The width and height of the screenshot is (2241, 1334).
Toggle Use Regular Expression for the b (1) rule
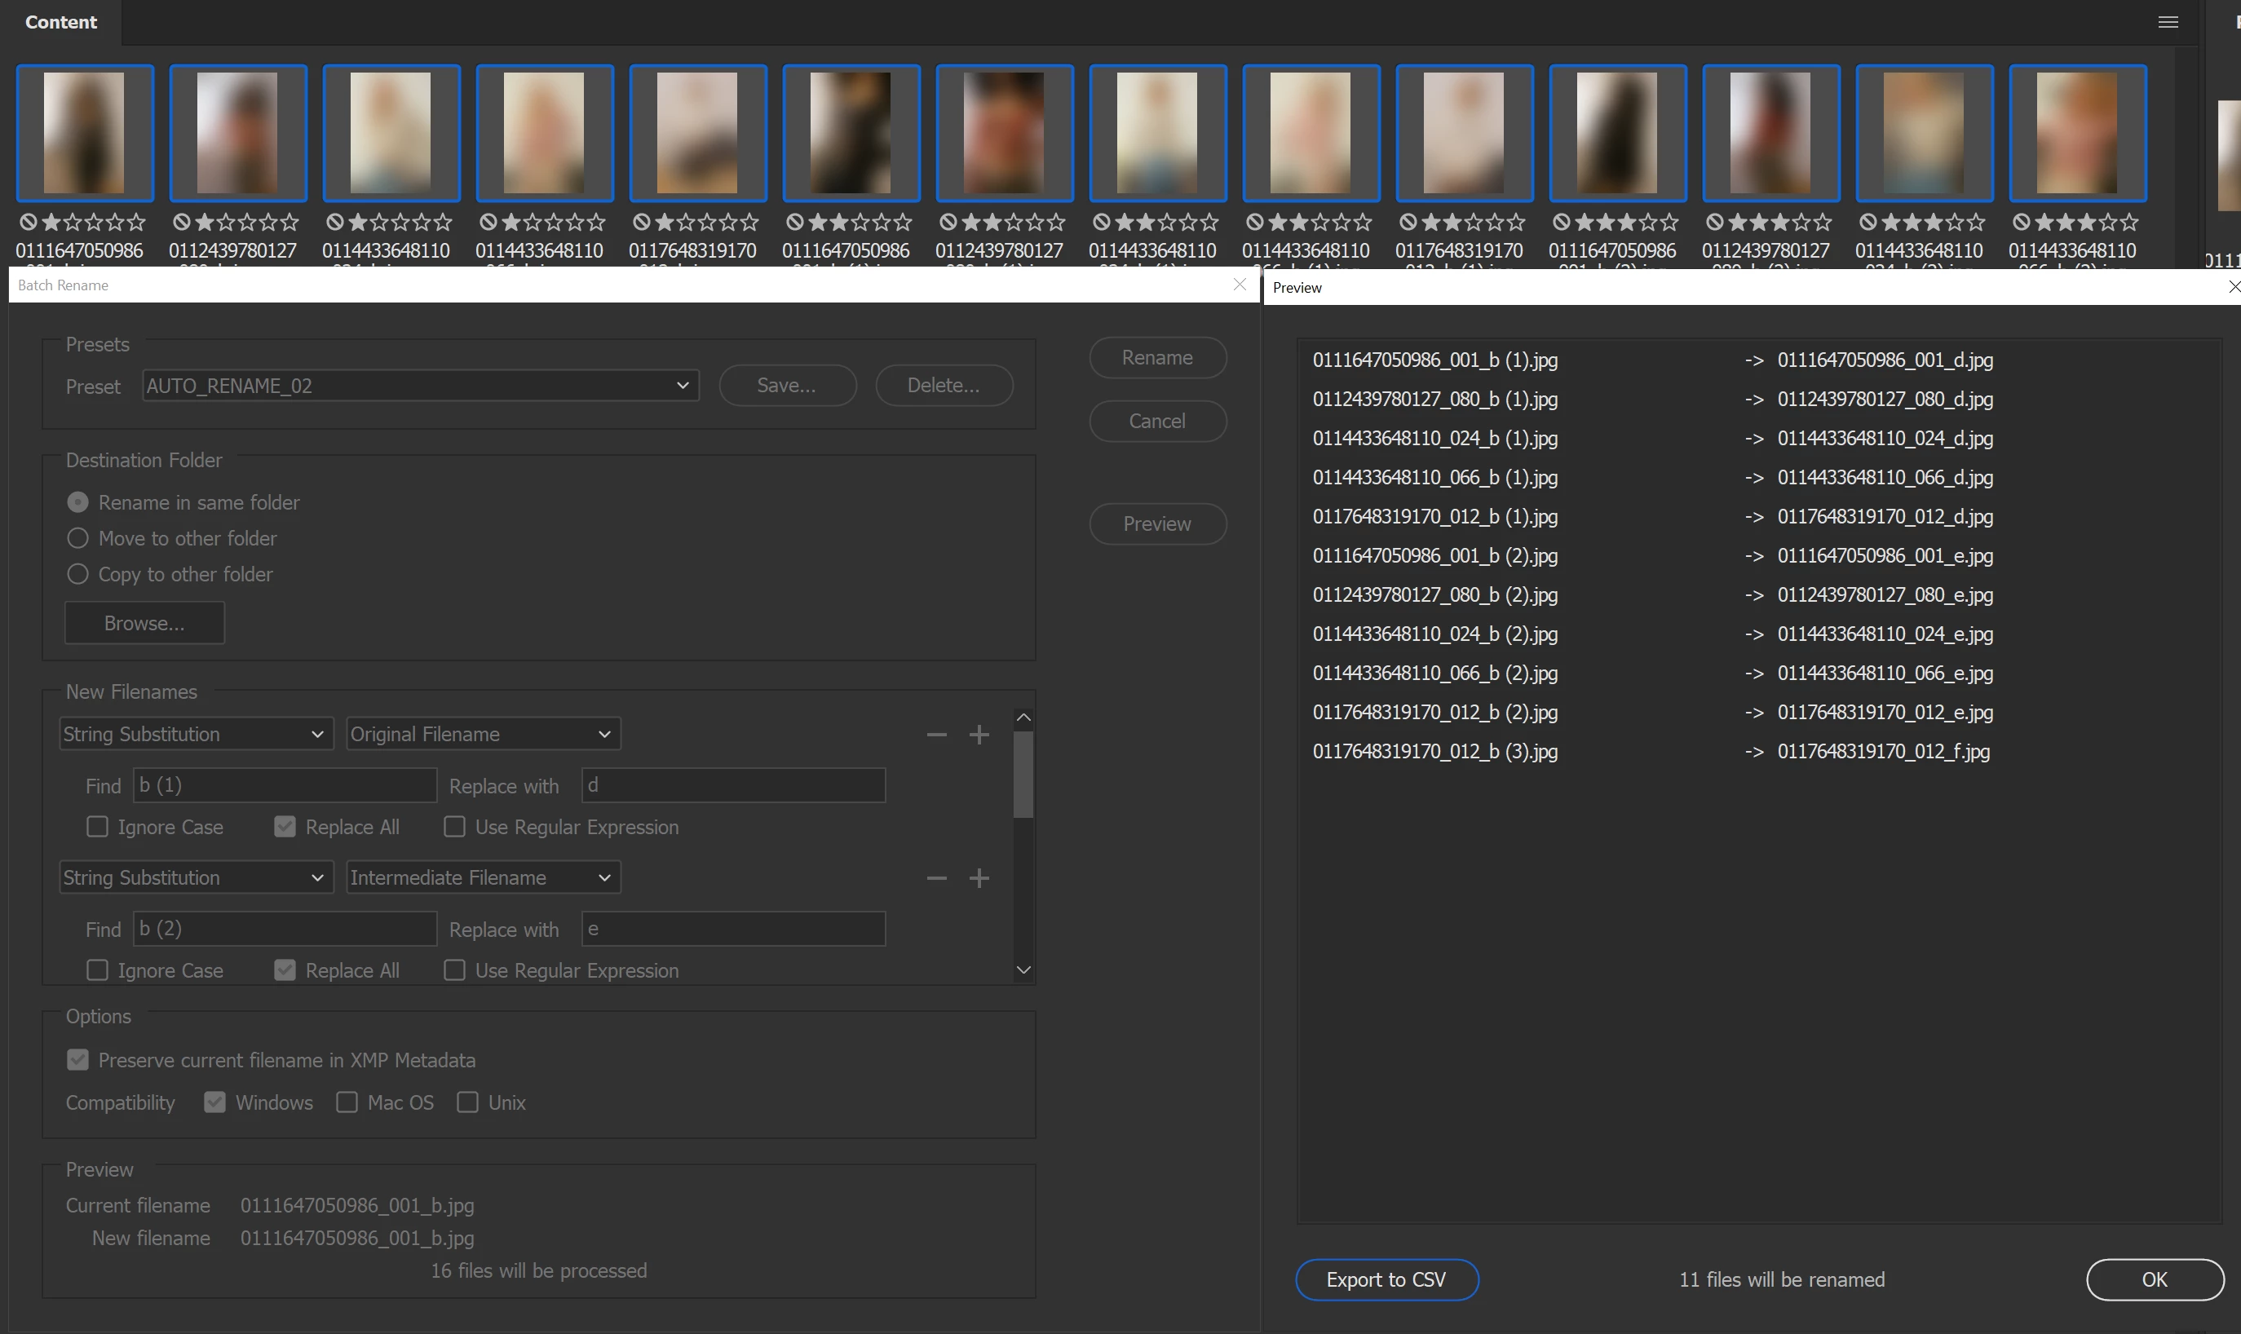pyautogui.click(x=454, y=827)
